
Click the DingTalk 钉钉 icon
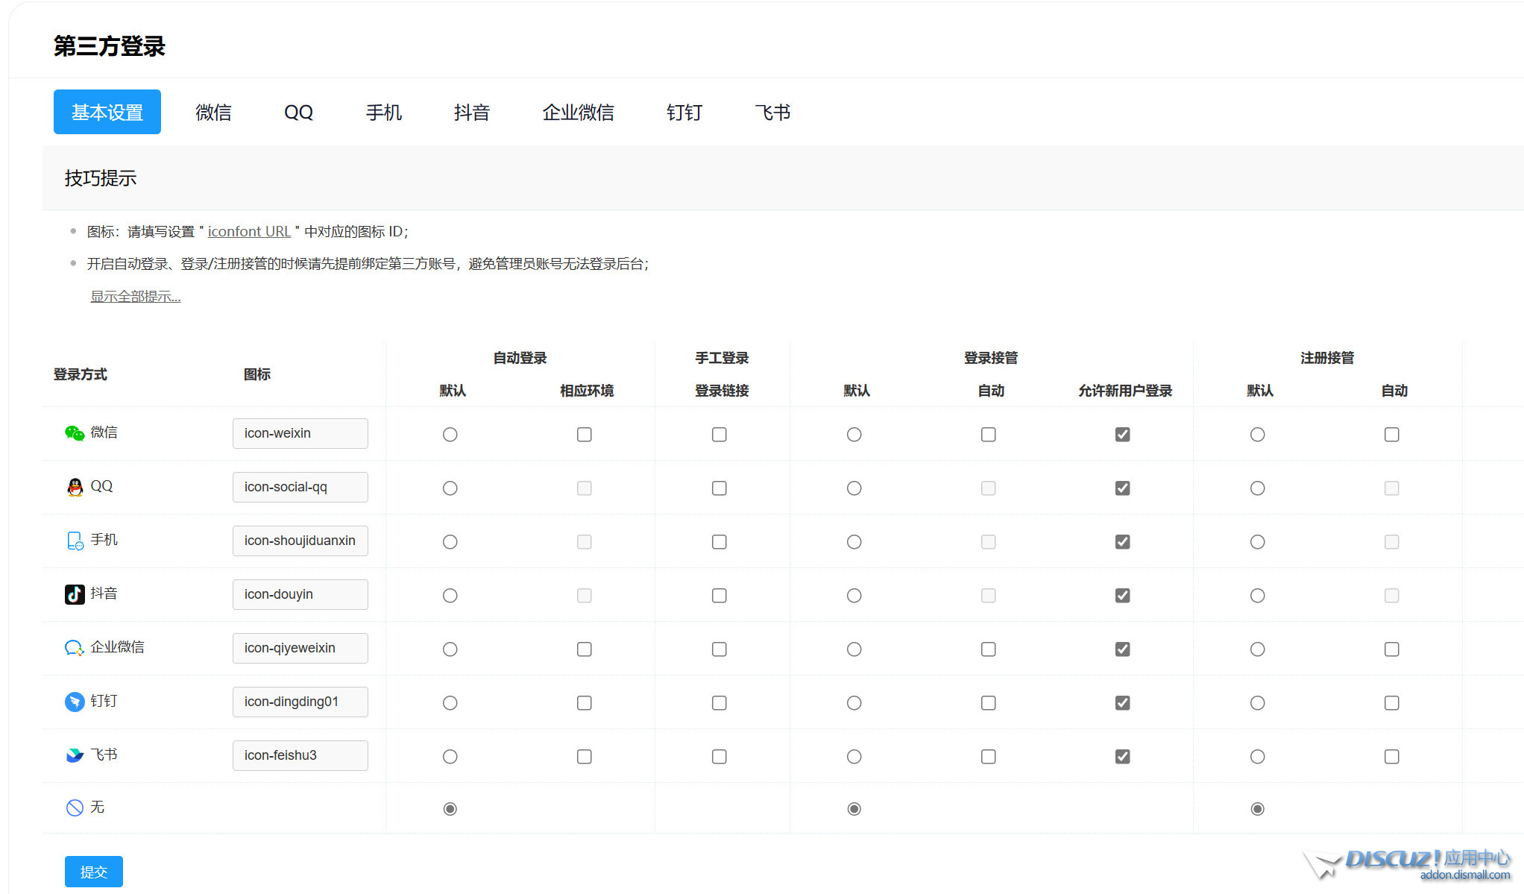[x=75, y=702]
